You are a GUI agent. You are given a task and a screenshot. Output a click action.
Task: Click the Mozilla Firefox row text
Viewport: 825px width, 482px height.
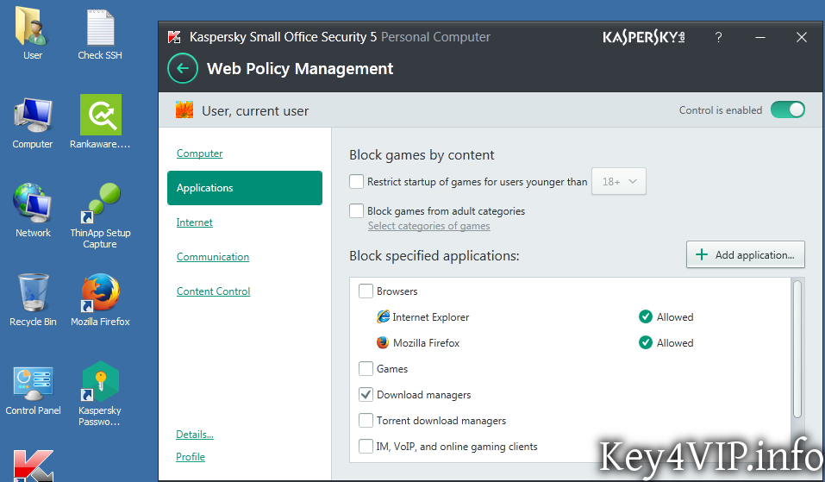(x=426, y=342)
